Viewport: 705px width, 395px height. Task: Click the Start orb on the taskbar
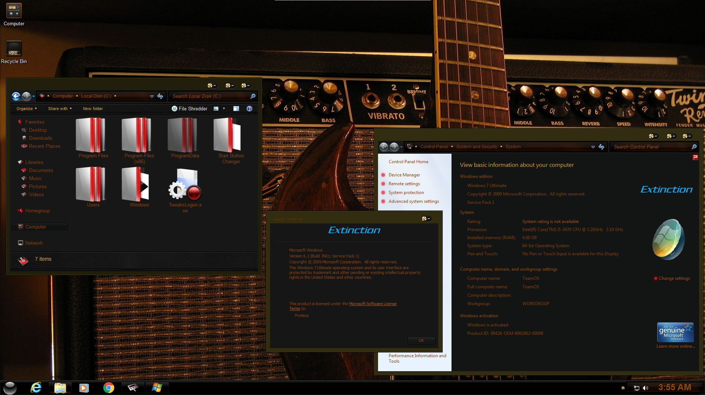[10, 388]
